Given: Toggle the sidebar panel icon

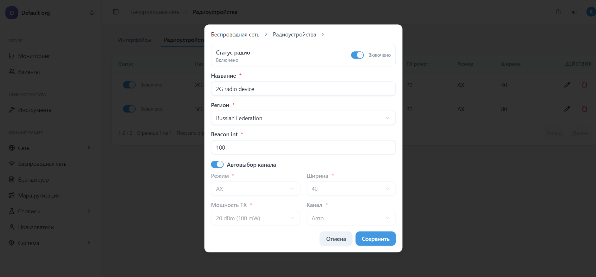Looking at the screenshot, I should 116,12.
